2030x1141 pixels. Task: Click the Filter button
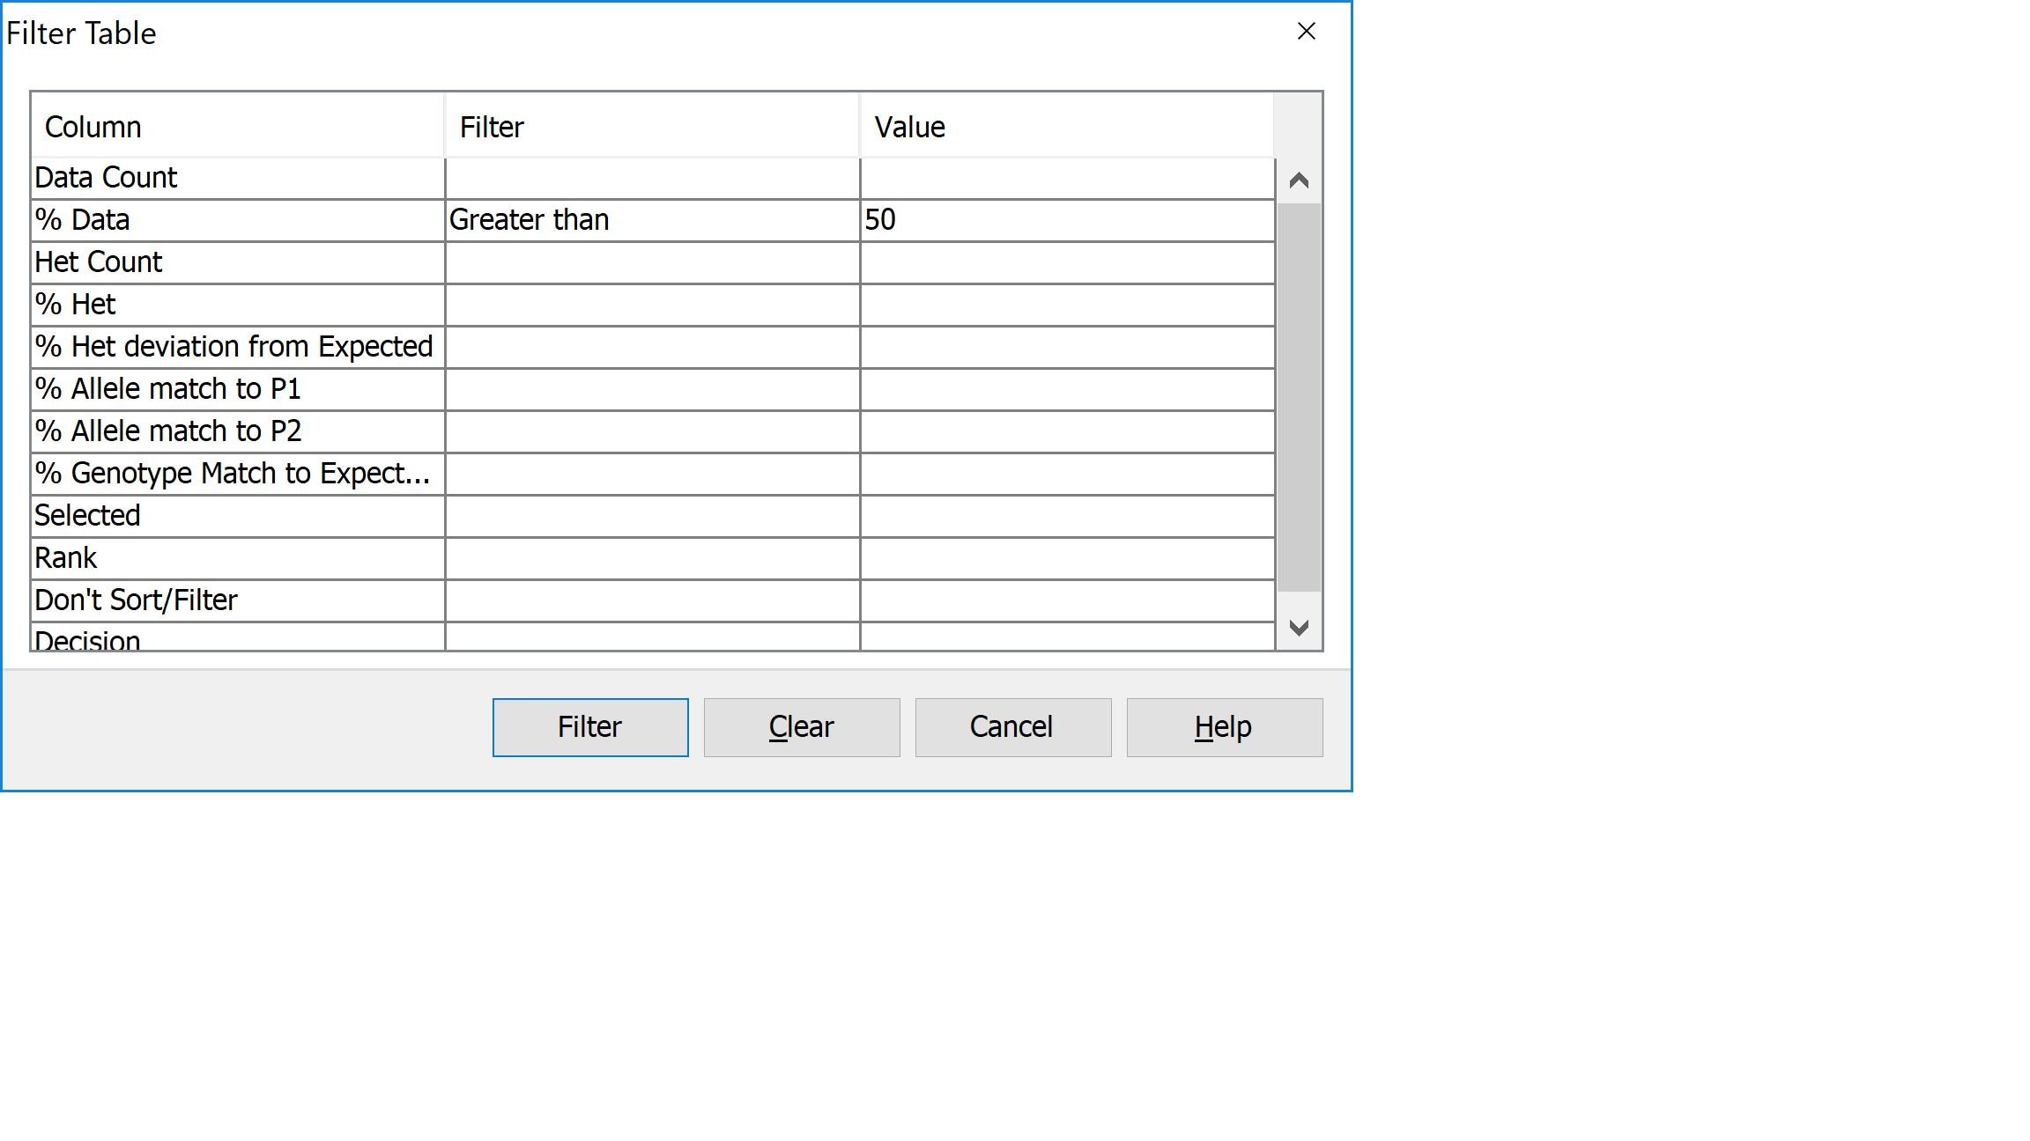590,727
